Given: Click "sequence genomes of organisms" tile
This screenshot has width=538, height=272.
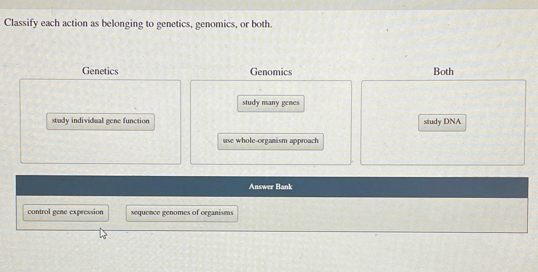Looking at the screenshot, I should click(x=181, y=213).
